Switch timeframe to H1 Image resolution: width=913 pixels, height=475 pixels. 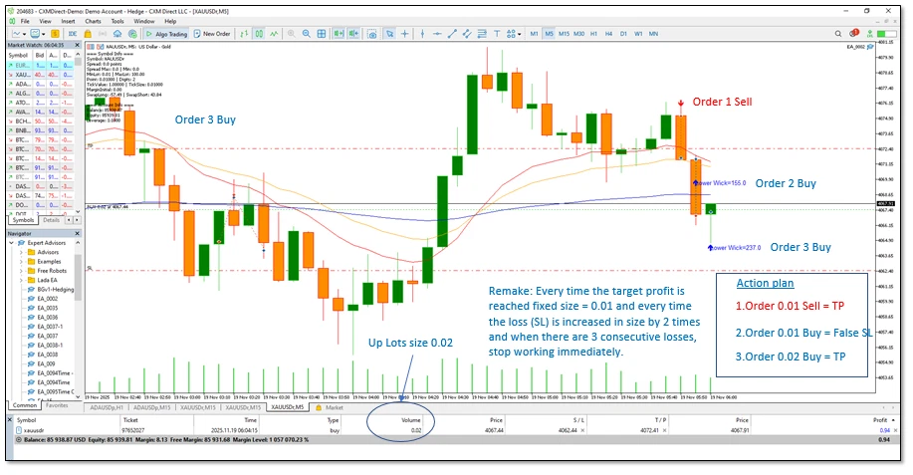click(593, 34)
